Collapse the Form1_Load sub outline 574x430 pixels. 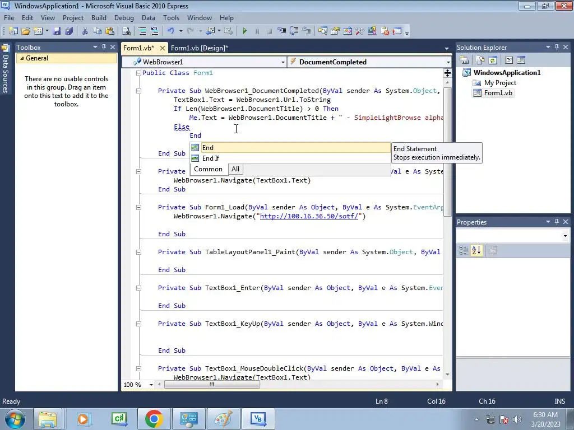(138, 207)
